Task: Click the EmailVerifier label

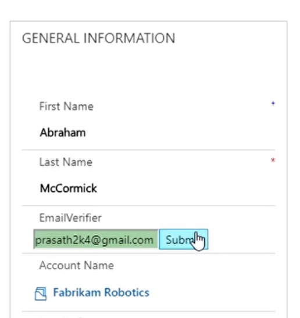Action: [70, 218]
